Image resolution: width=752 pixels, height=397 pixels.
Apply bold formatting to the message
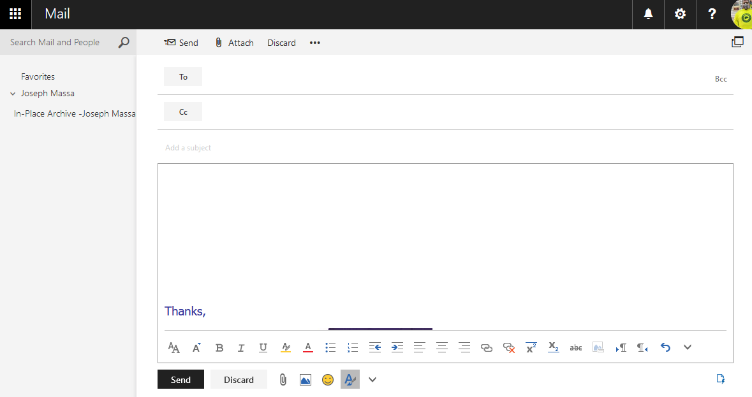(x=219, y=347)
